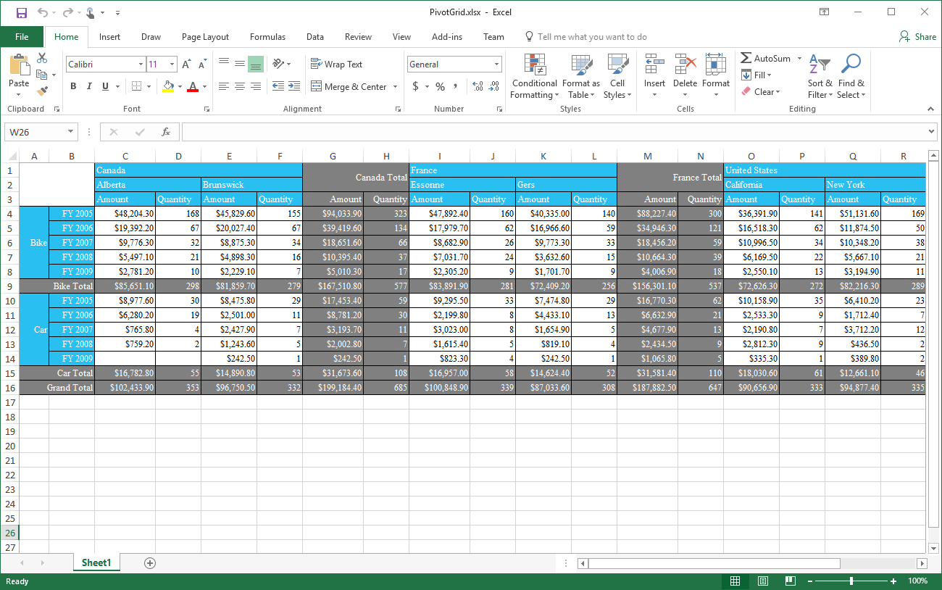Screen dimensions: 942x590
Task: Toggle Middle Align vertical alignment
Action: tap(240, 65)
